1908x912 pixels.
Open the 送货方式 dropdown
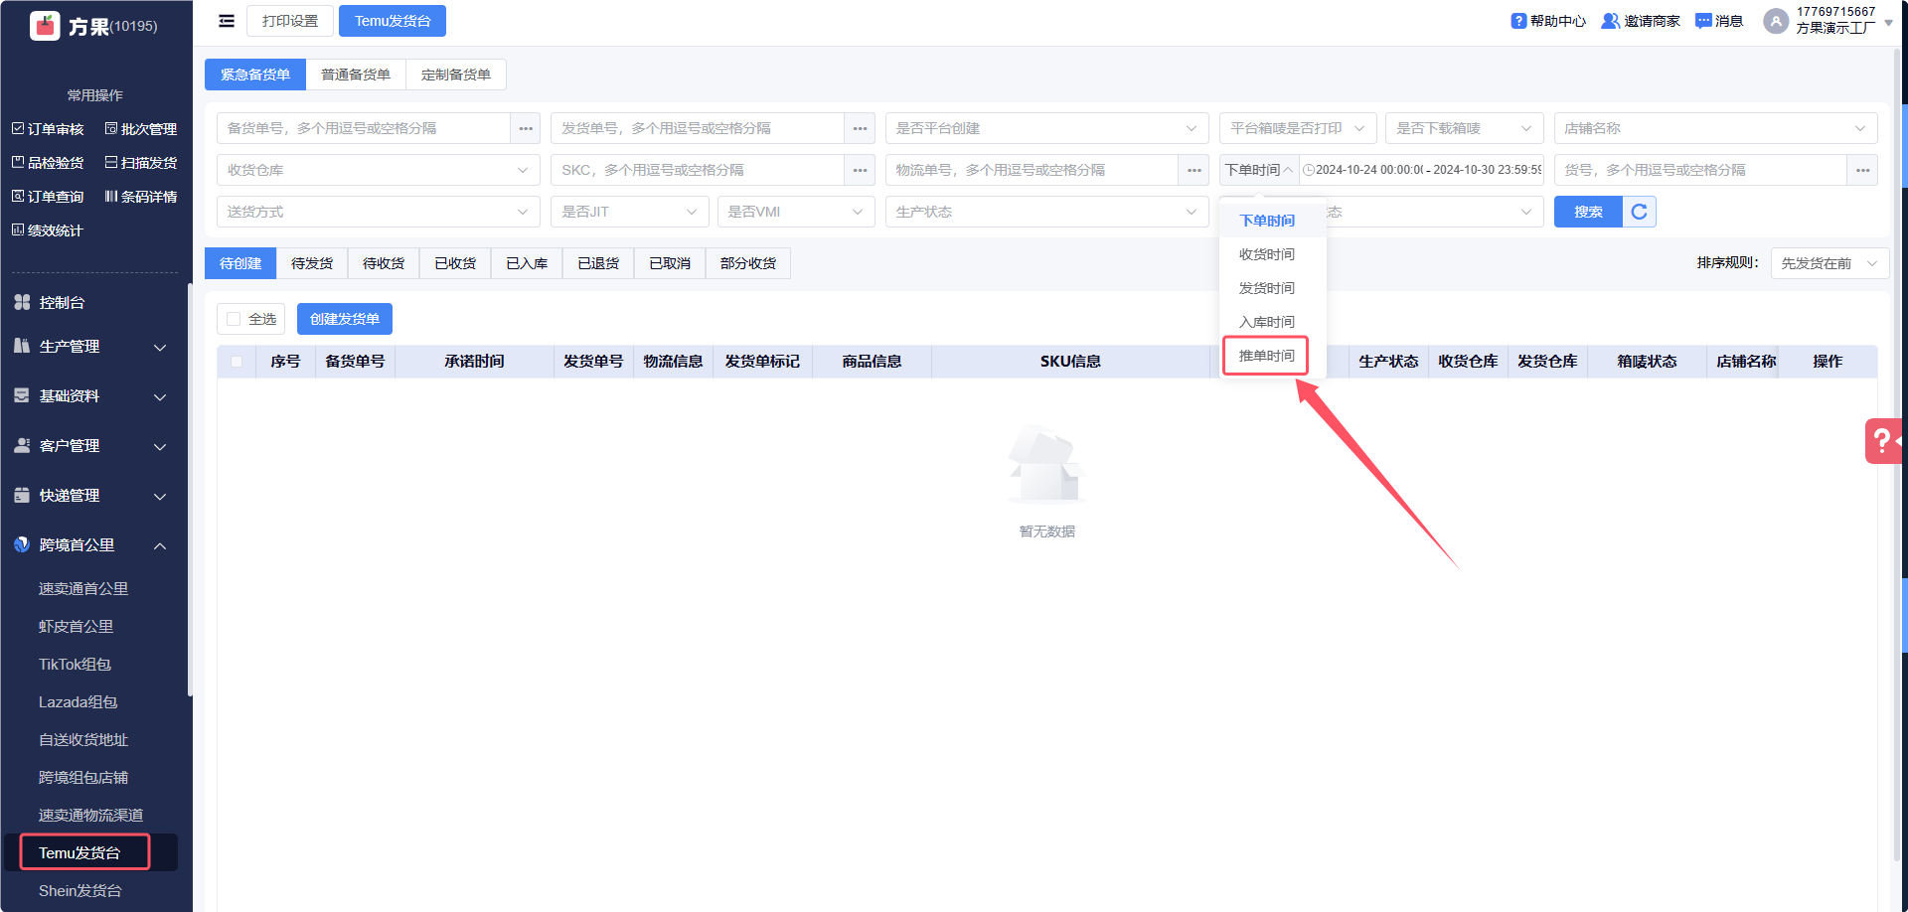pos(378,212)
